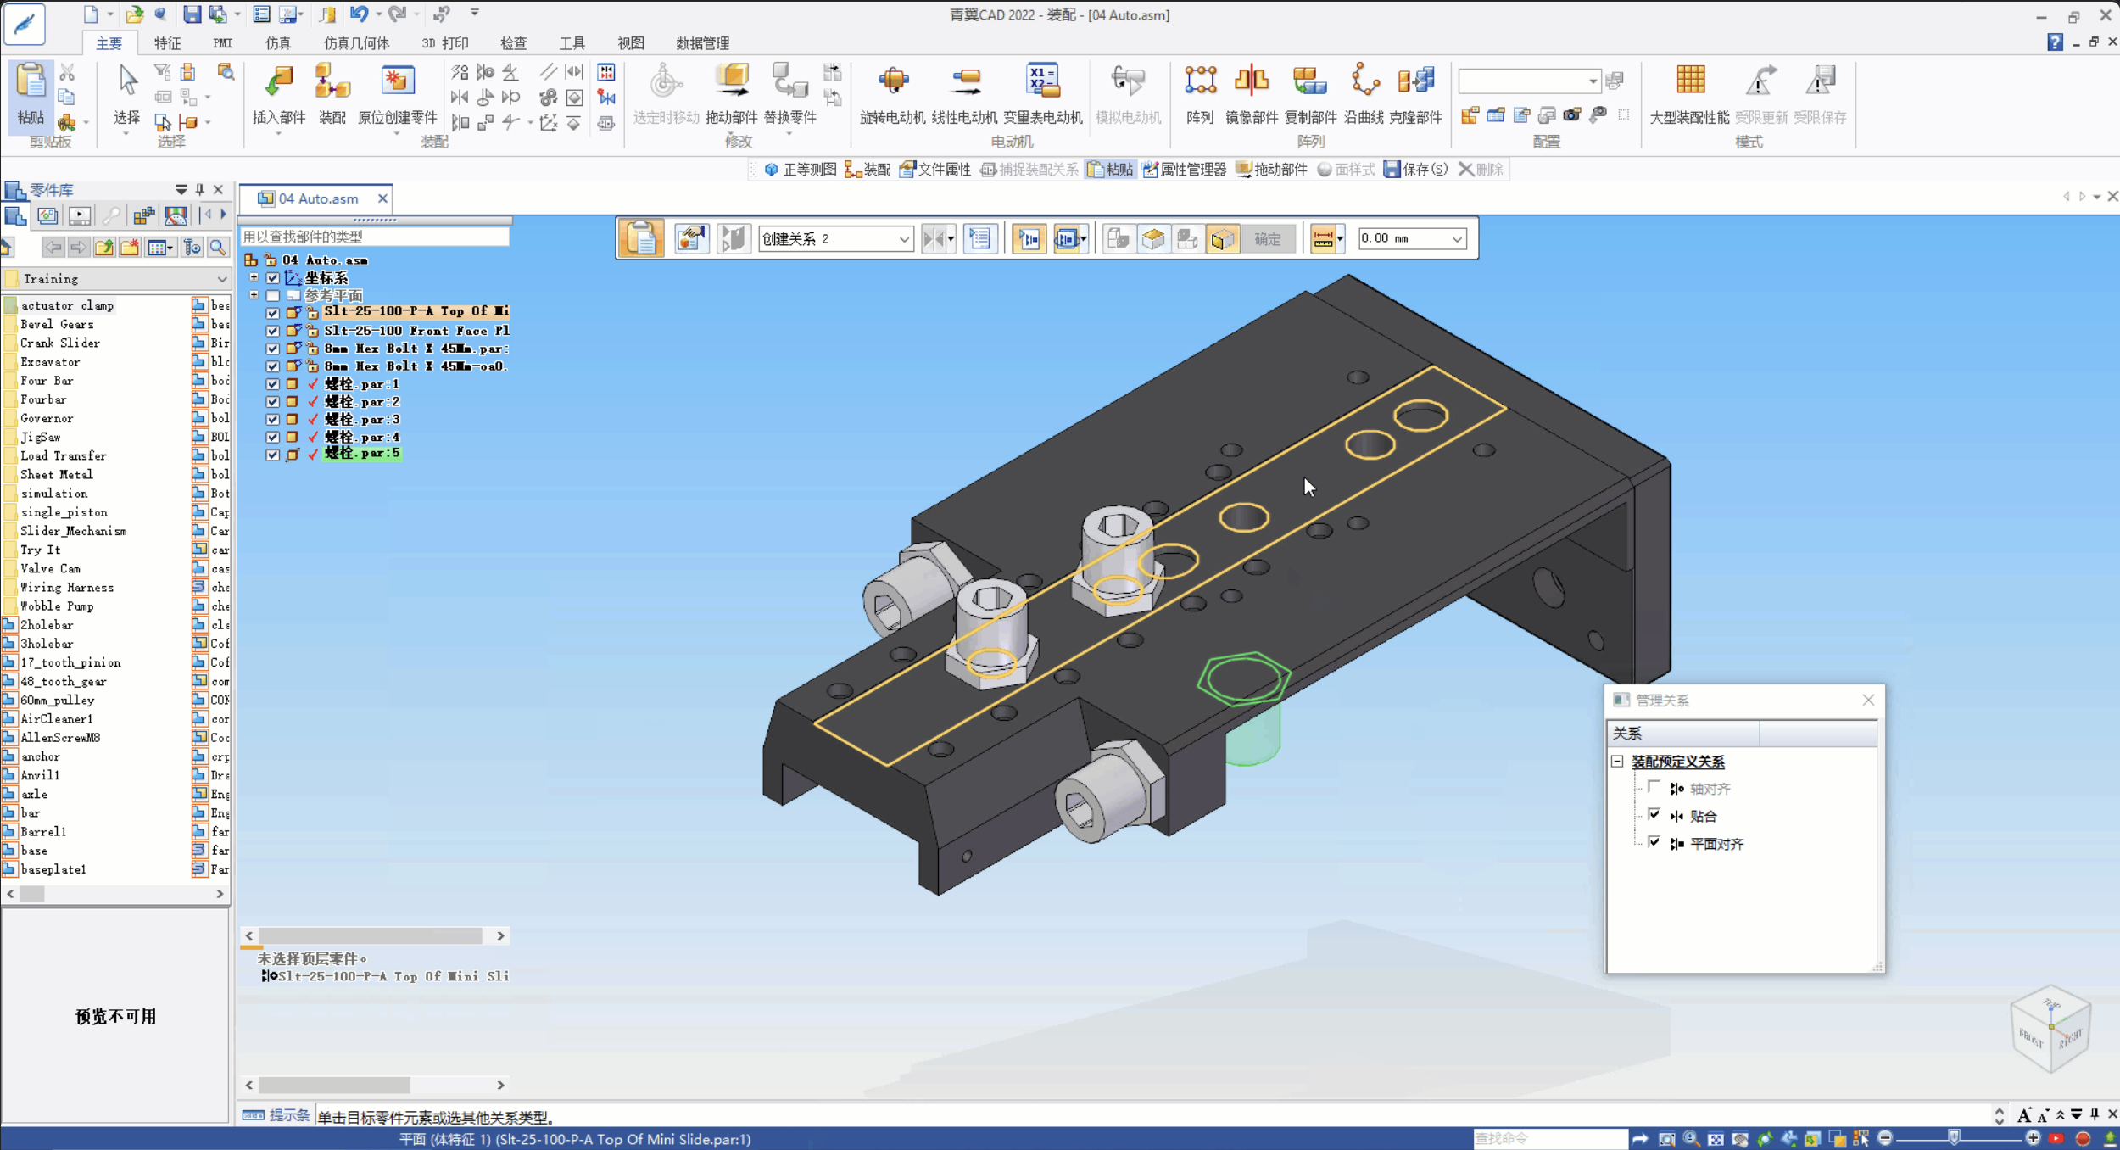Image resolution: width=2120 pixels, height=1150 pixels.
Task: Open the 创建关系 2 relationship dropdown
Action: click(904, 239)
